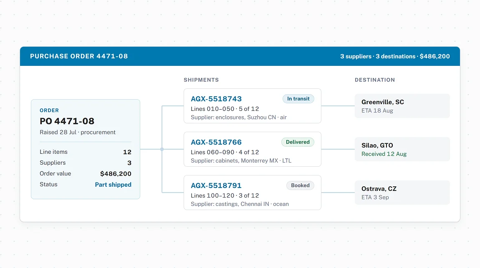Viewport: 480px width, 268px height.
Task: Click the Order value $486,200 in order card
Action: click(116, 173)
